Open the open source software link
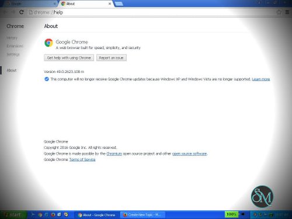Viewport: 292px width, 219px height. click(x=189, y=154)
